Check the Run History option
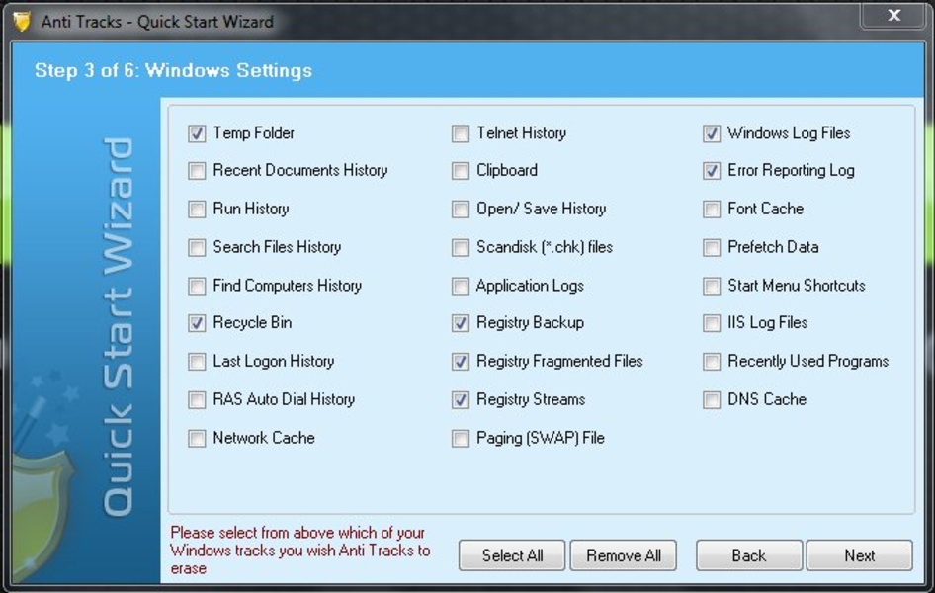Viewport: 935px width, 593px height. click(x=197, y=210)
